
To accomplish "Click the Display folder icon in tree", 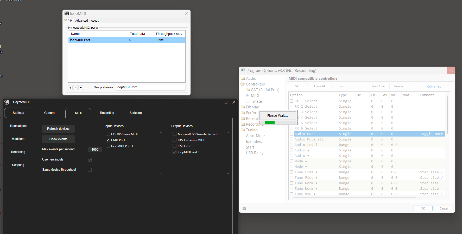I will point(243,107).
